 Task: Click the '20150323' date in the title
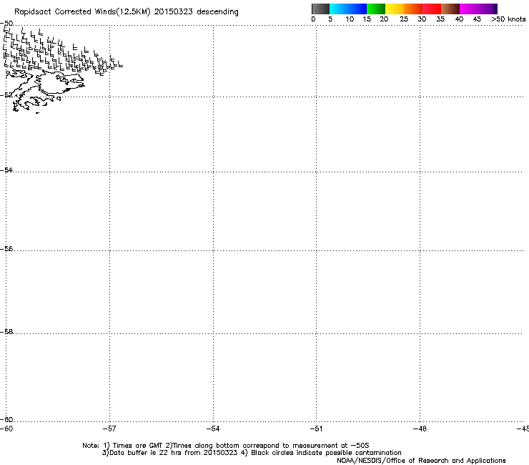click(174, 12)
